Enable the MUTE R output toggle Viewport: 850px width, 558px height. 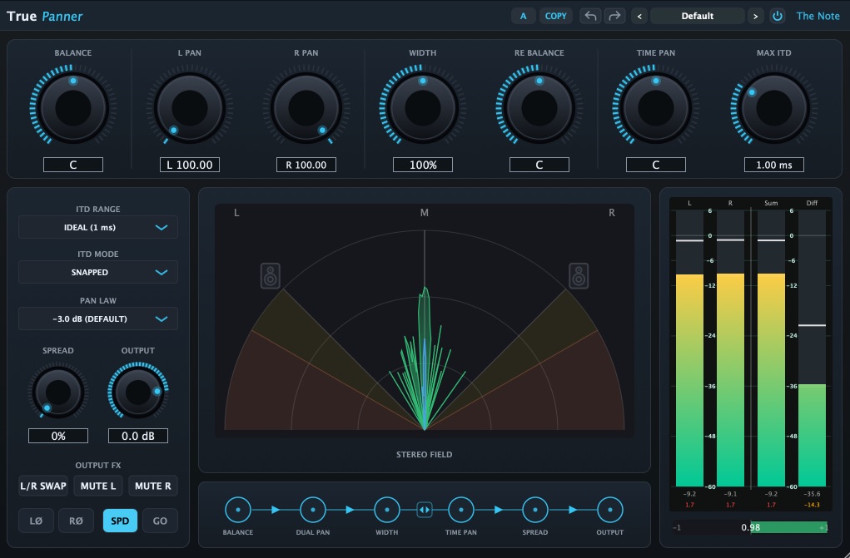point(153,486)
